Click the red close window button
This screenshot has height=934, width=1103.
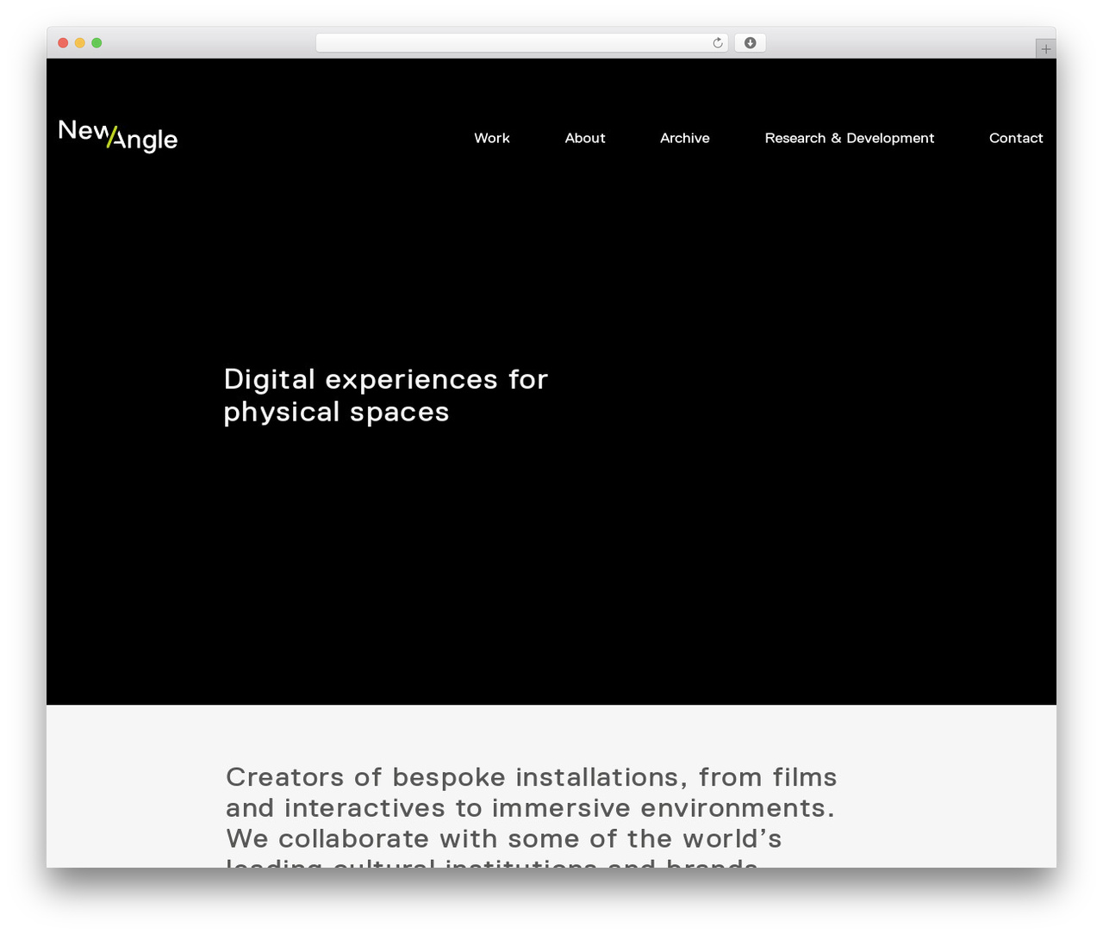point(63,43)
